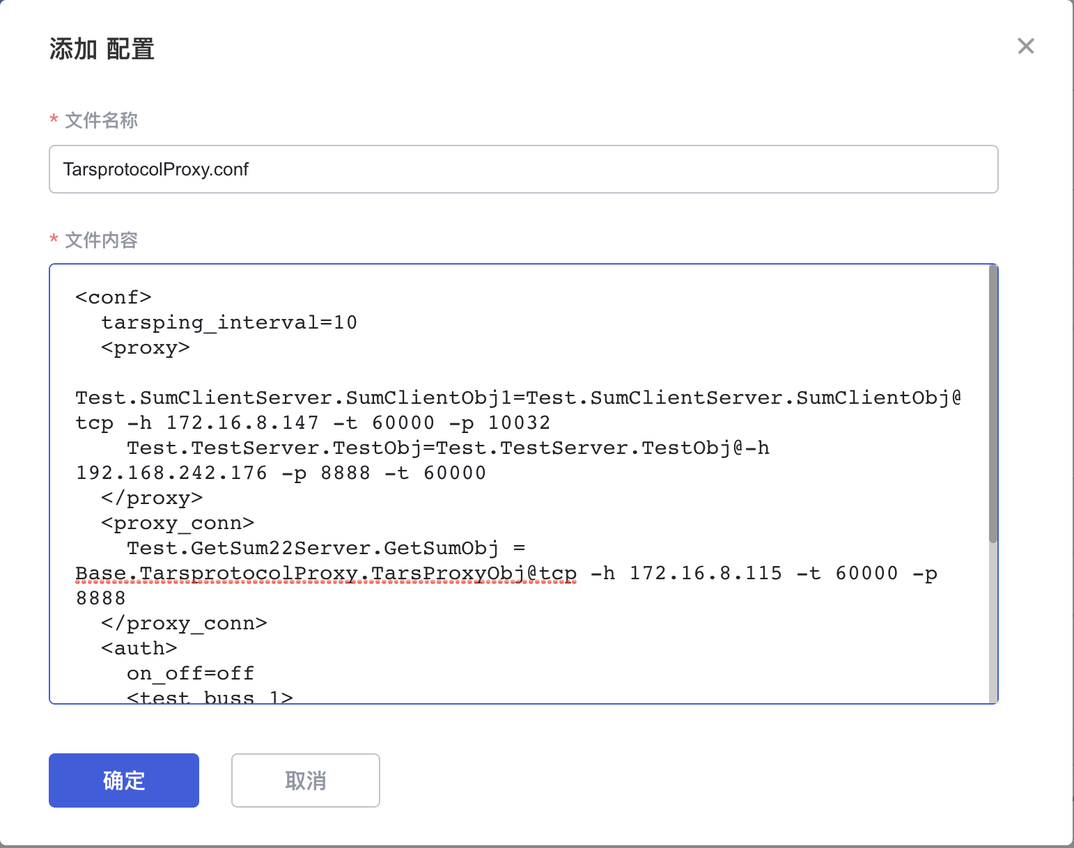Screen dimensions: 1074x848
Task: Click the 文件名称 input field
Action: [523, 169]
